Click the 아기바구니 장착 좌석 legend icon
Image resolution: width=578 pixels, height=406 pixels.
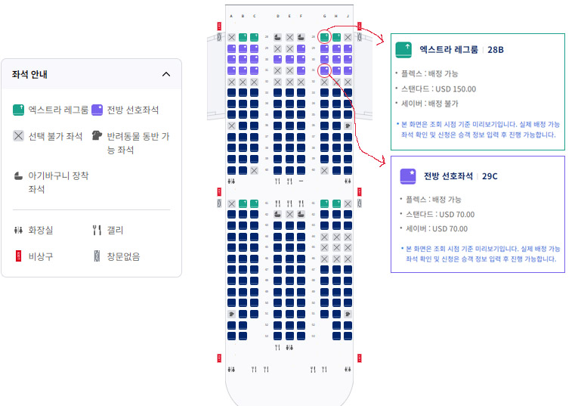click(x=18, y=176)
